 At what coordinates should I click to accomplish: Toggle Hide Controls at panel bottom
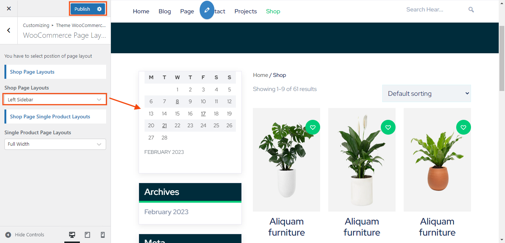[x=24, y=235]
